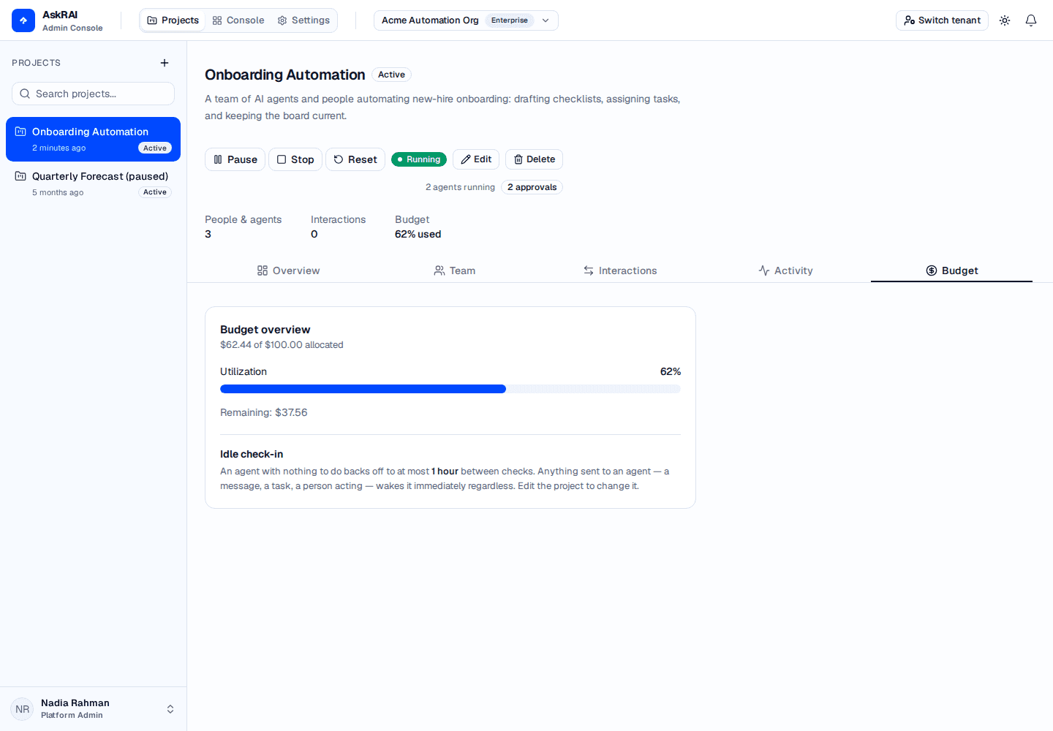Click Switch tenant button
The image size is (1053, 731).
[942, 20]
